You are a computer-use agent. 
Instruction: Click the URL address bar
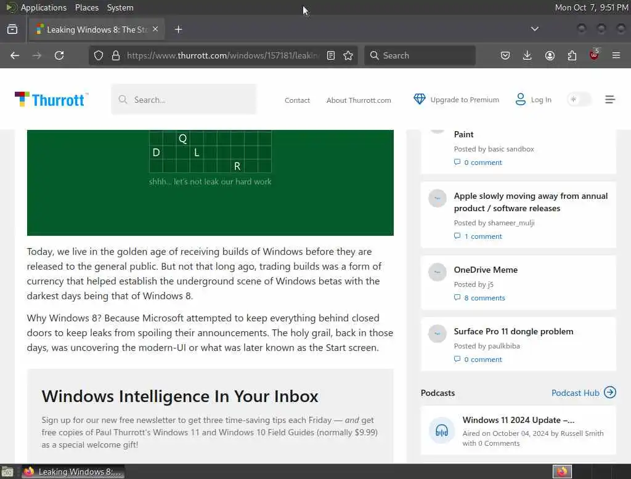(222, 55)
